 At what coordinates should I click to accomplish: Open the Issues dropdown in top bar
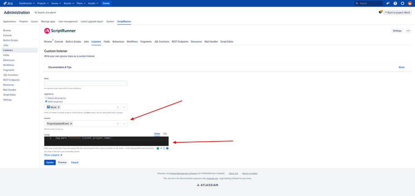(56, 3)
